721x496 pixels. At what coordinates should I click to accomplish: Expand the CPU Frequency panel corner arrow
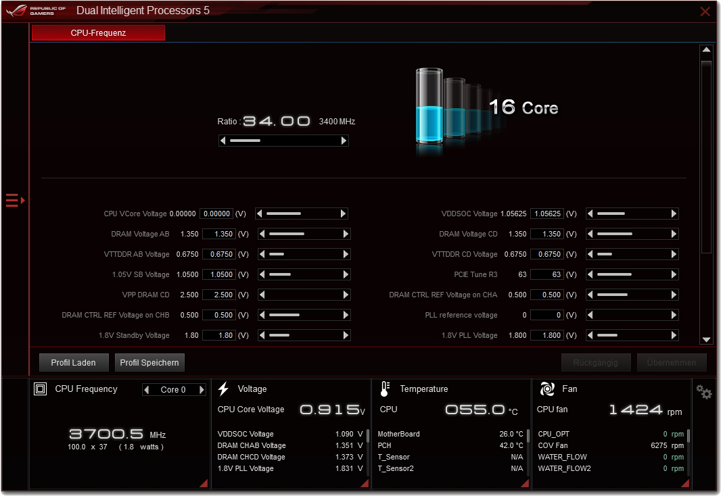(x=204, y=483)
